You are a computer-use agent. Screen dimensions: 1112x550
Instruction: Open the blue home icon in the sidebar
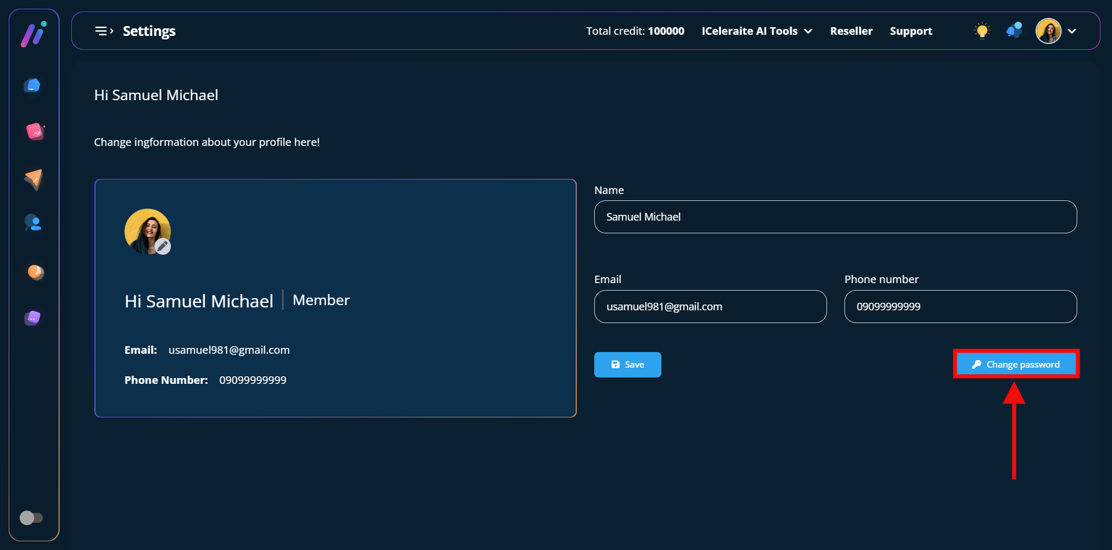click(32, 86)
